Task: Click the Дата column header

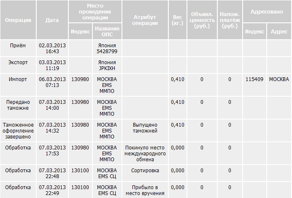Action: (x=52, y=20)
